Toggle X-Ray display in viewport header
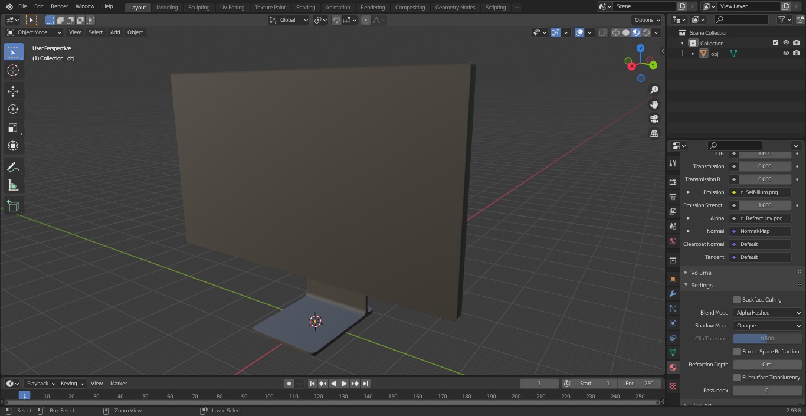The height and width of the screenshot is (416, 806). click(602, 32)
